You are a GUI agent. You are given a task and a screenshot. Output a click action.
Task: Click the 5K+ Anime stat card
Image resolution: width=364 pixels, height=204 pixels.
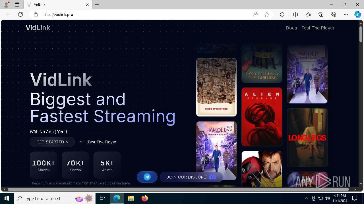pyautogui.click(x=107, y=165)
